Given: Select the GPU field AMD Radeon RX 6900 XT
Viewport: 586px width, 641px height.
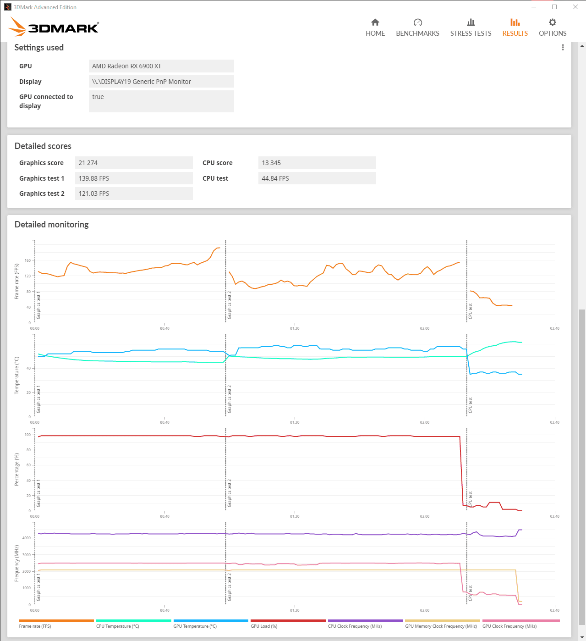Looking at the screenshot, I should coord(161,66).
